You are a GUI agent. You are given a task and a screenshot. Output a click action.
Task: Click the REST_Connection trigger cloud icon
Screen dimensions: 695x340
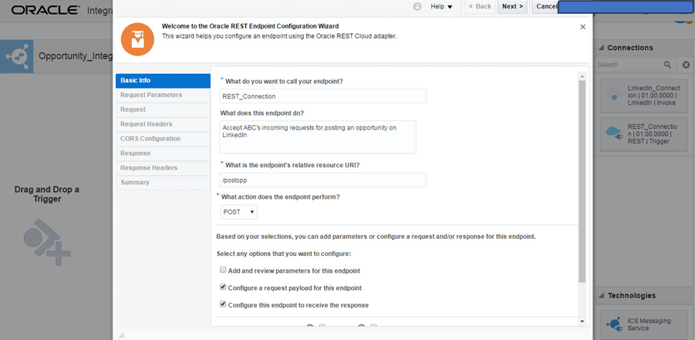[614, 133]
